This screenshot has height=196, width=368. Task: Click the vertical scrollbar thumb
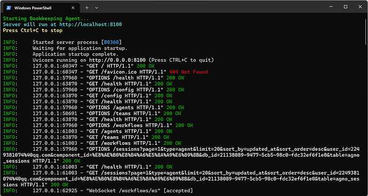[x=366, y=29]
